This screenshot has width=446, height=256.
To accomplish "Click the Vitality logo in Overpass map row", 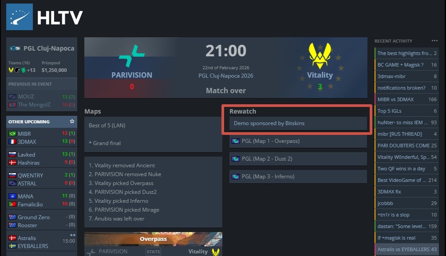I will click(216, 252).
